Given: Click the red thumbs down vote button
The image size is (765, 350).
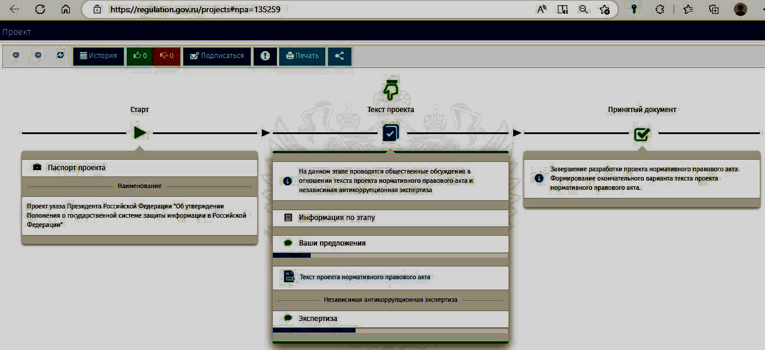Looking at the screenshot, I should click(167, 56).
